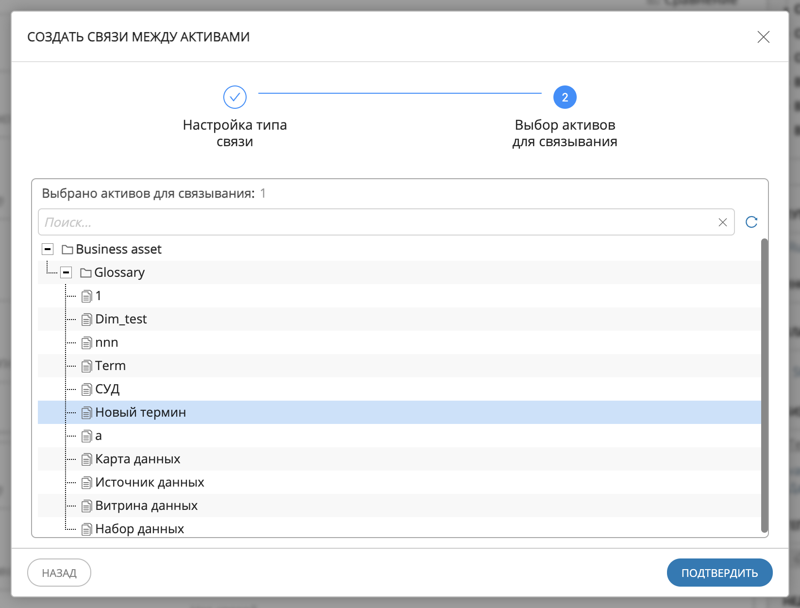800x608 pixels.
Task: Clear the search field with the X icon
Action: [x=723, y=222]
